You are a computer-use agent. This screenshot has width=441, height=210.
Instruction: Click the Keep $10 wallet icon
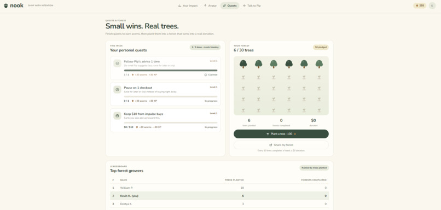pyautogui.click(x=117, y=115)
